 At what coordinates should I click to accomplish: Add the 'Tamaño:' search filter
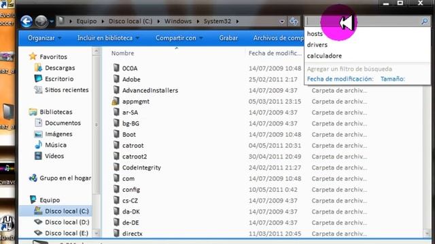point(393,79)
